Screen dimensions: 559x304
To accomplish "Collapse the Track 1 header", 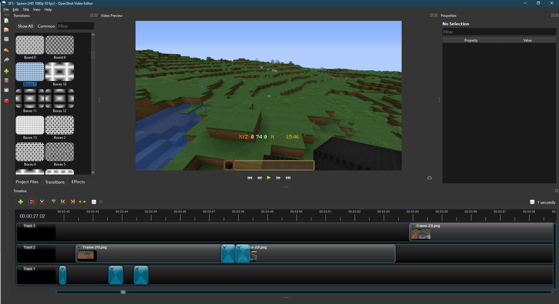I will (x=19, y=269).
